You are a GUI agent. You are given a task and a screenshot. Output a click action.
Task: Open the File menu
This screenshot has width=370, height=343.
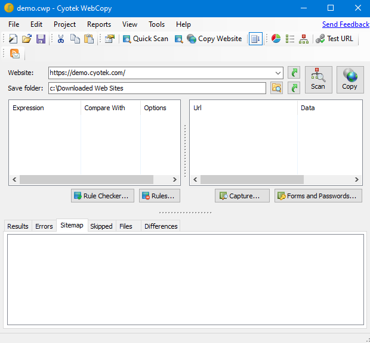[14, 24]
